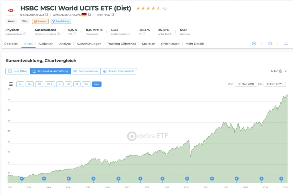Switch chart to Anzahl Fondsanteile

[x=119, y=71]
